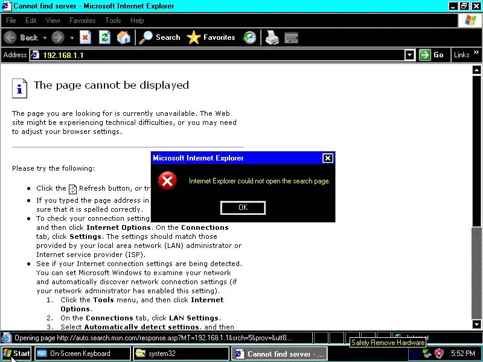Click OK in the error dialog

pyautogui.click(x=243, y=208)
